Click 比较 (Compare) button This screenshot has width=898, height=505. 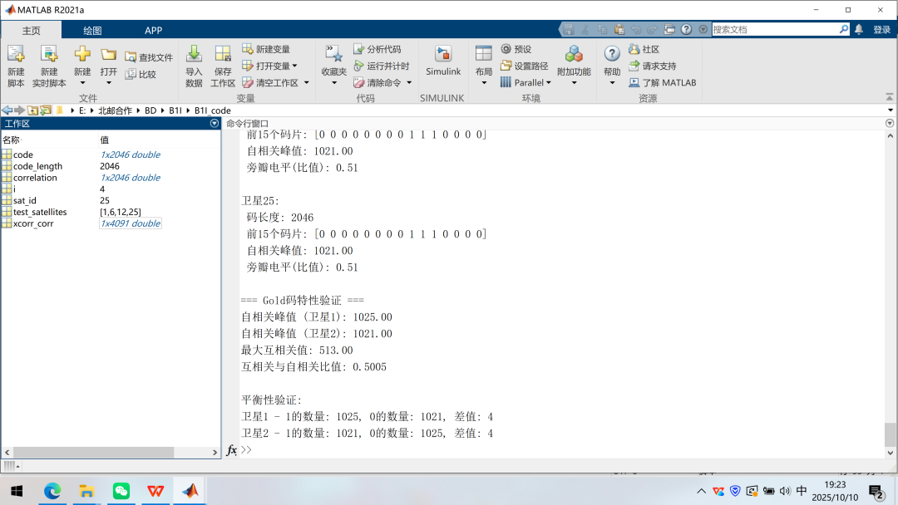point(141,74)
